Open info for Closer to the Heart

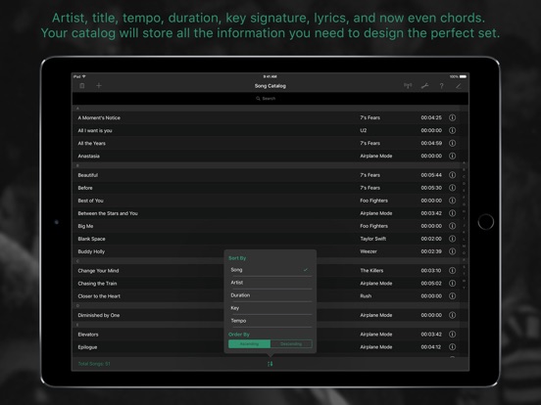[453, 296]
